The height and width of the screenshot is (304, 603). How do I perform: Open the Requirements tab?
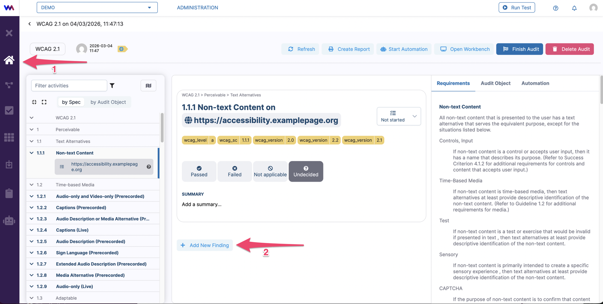(x=453, y=83)
